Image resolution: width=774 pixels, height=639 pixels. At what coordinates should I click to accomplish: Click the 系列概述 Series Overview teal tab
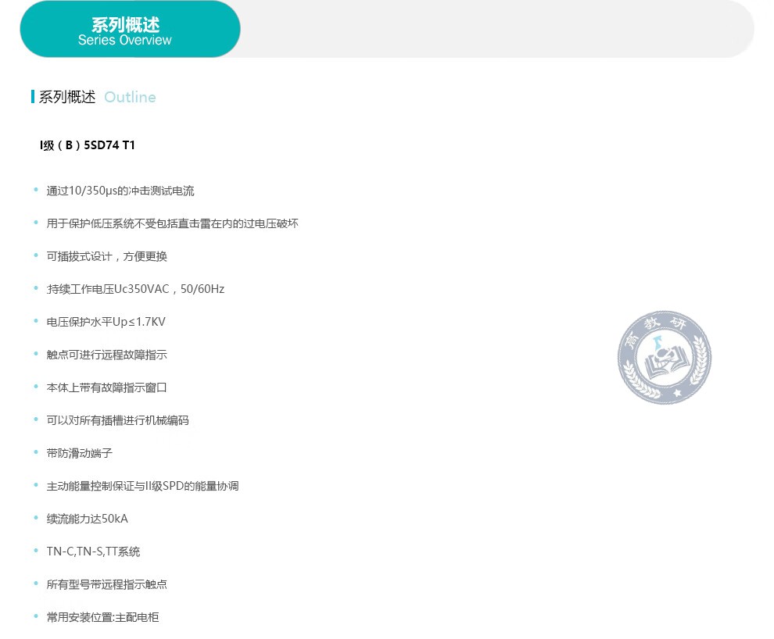(130, 29)
